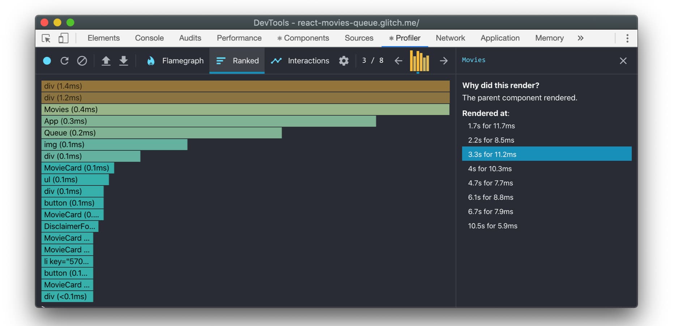Image resolution: width=674 pixels, height=326 pixels.
Task: Click the load profile upload icon
Action: (x=106, y=61)
